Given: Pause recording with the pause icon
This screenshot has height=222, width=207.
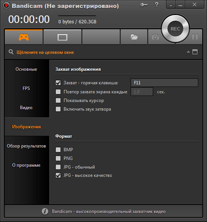Looking at the screenshot, I should pos(195,37).
